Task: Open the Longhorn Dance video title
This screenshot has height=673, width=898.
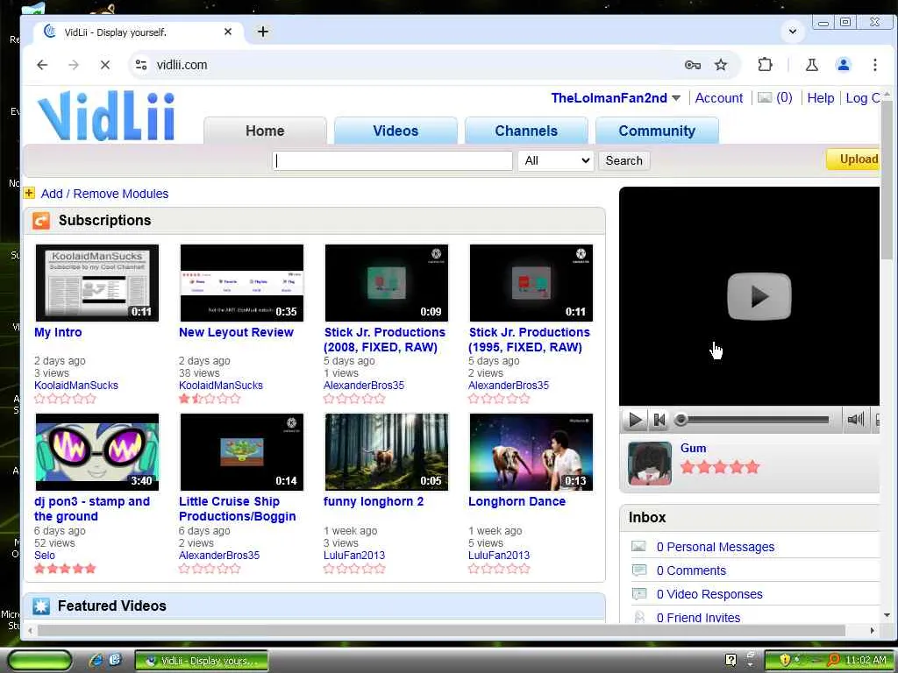Action: (517, 501)
